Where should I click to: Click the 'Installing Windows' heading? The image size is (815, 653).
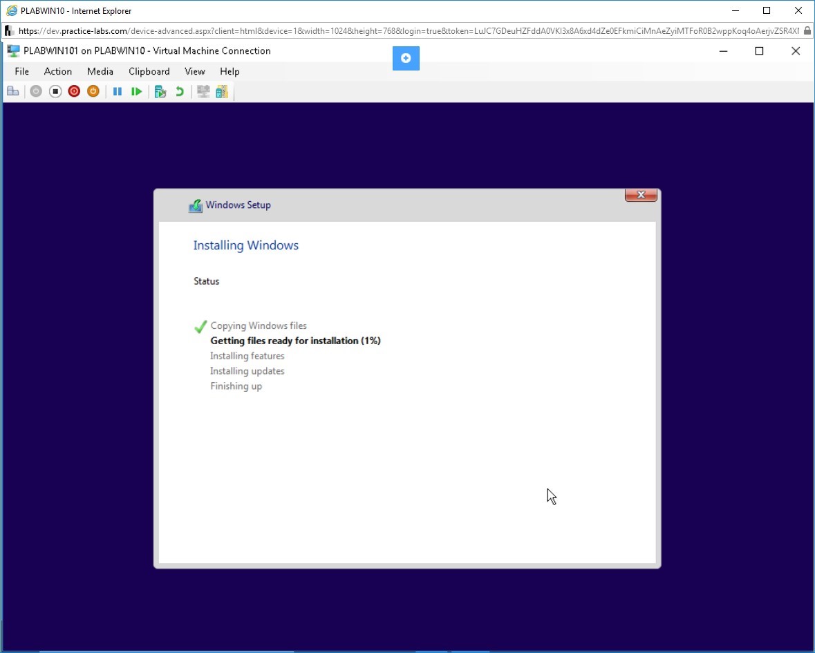(x=246, y=245)
